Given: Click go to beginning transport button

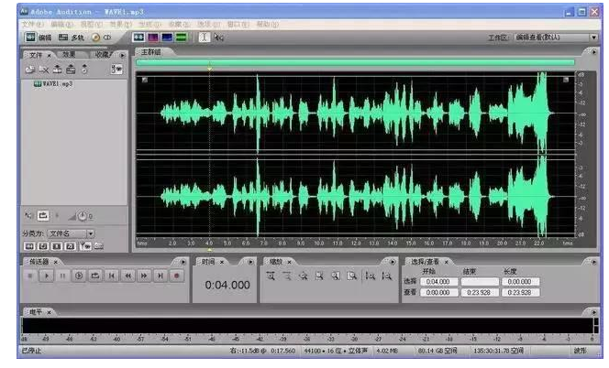Looking at the screenshot, I should point(112,276).
